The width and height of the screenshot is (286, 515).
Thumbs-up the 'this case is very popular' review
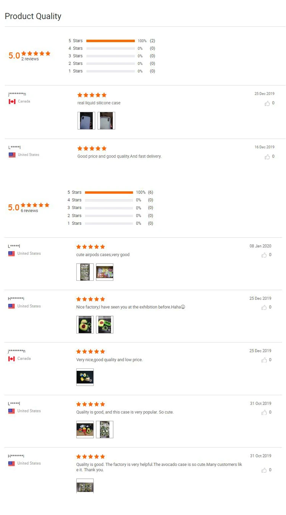[x=264, y=412]
